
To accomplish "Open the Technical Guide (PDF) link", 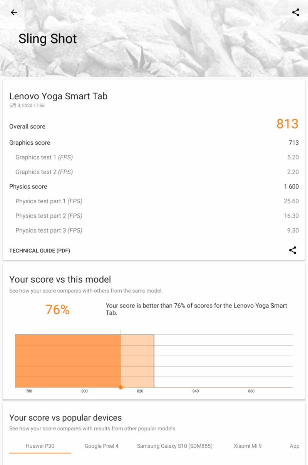I will pyautogui.click(x=40, y=251).
